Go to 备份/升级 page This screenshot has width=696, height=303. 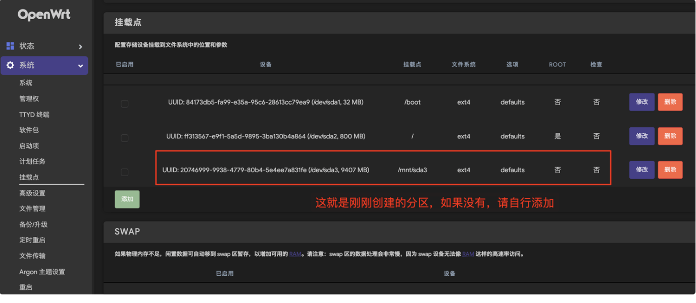(x=33, y=224)
